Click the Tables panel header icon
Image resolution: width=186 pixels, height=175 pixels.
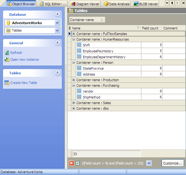coord(71,11)
